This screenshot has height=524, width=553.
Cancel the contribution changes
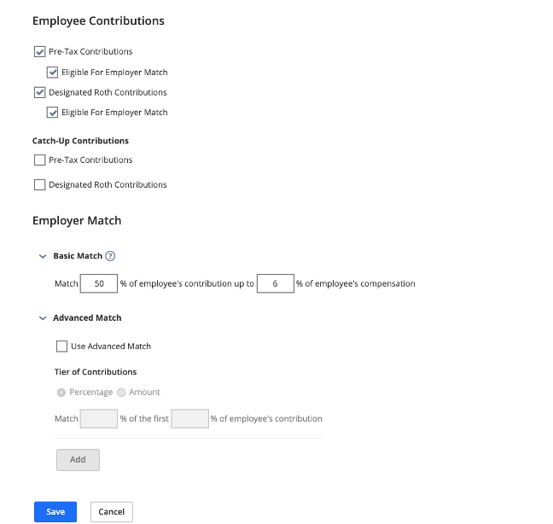[112, 511]
